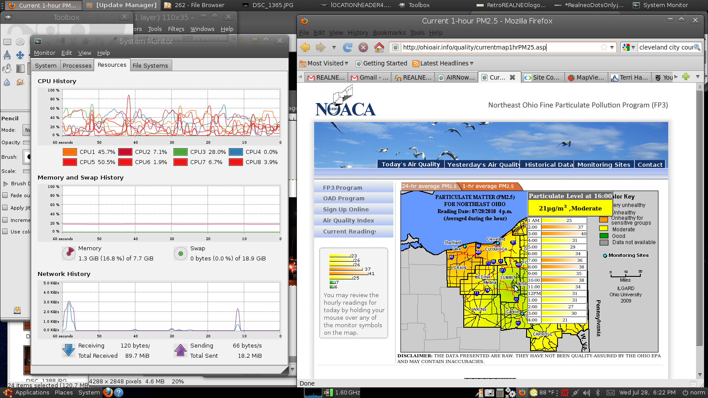Select the Bucket Fill tool in Toolbox

point(7,69)
